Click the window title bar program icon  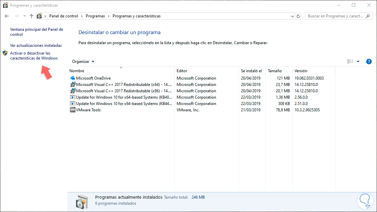5,5
